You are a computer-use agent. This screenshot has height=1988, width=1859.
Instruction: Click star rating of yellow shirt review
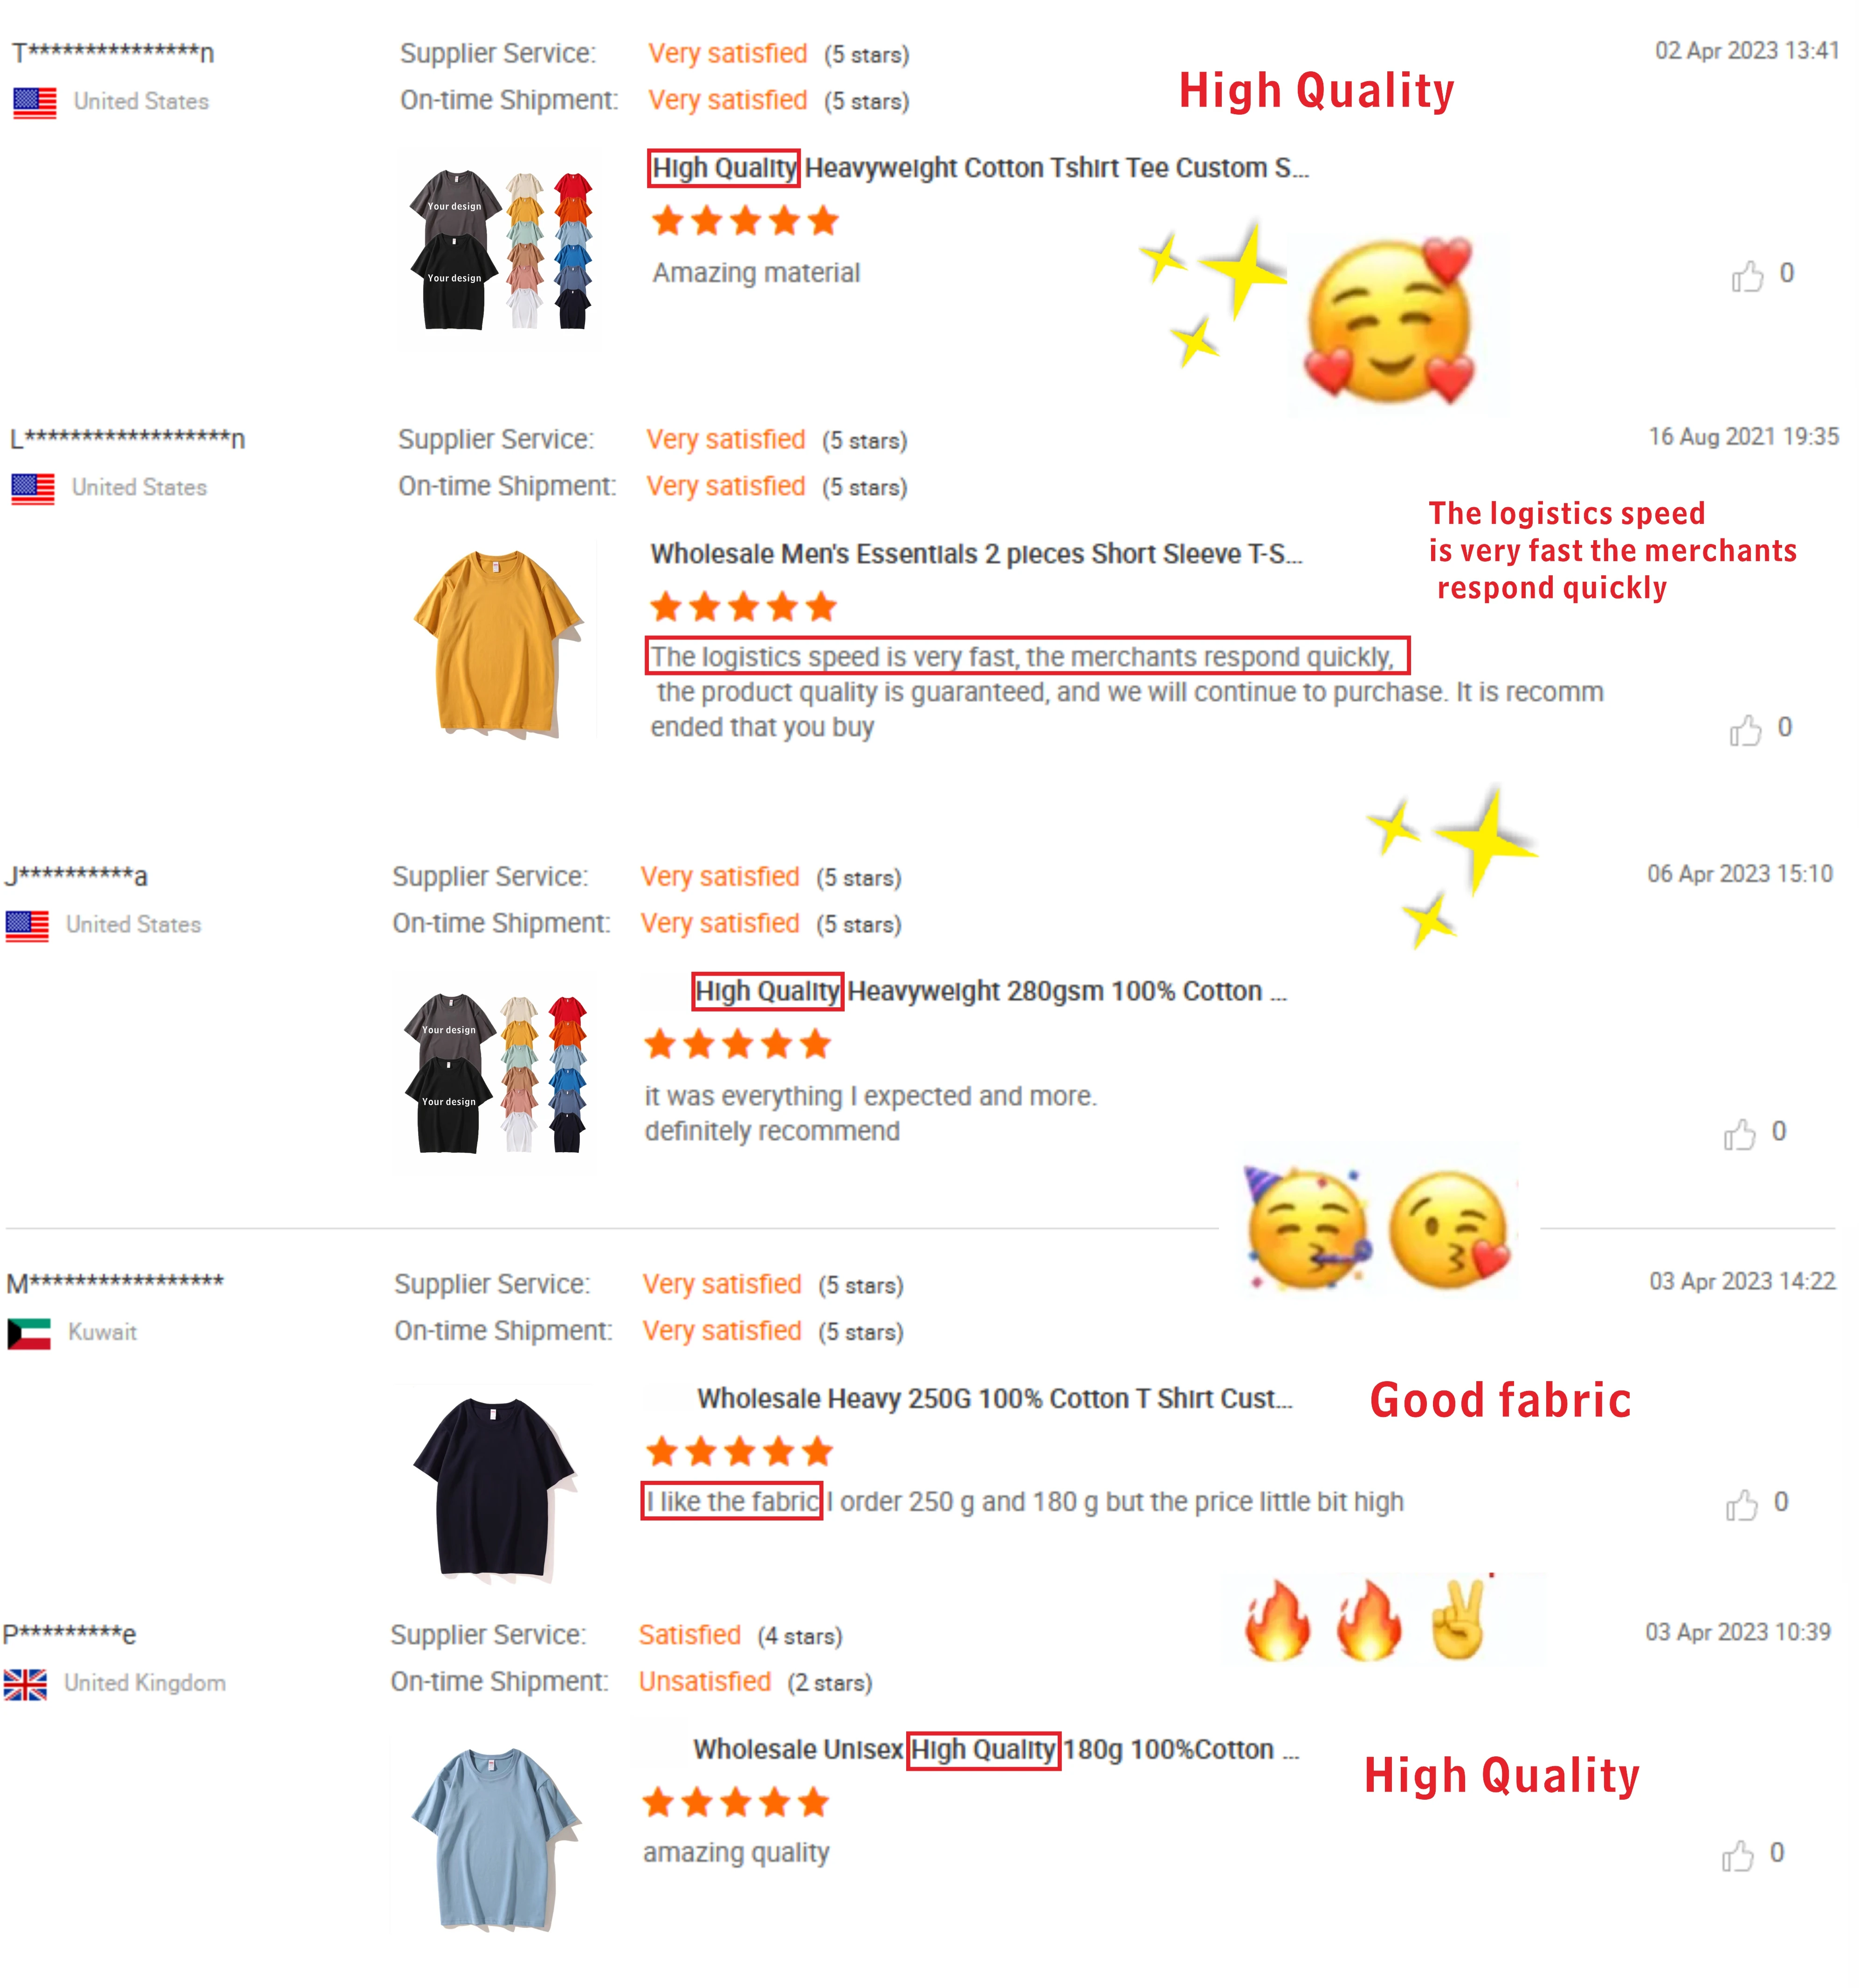pyautogui.click(x=743, y=607)
